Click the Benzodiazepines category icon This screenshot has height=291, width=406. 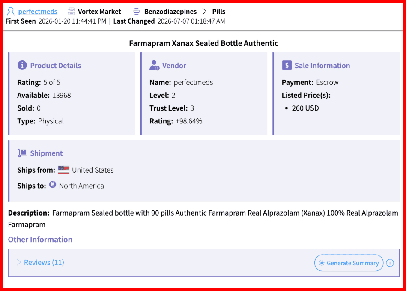[137, 12]
